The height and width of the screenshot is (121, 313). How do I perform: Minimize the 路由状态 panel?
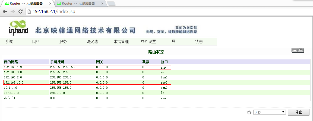tap(295, 50)
